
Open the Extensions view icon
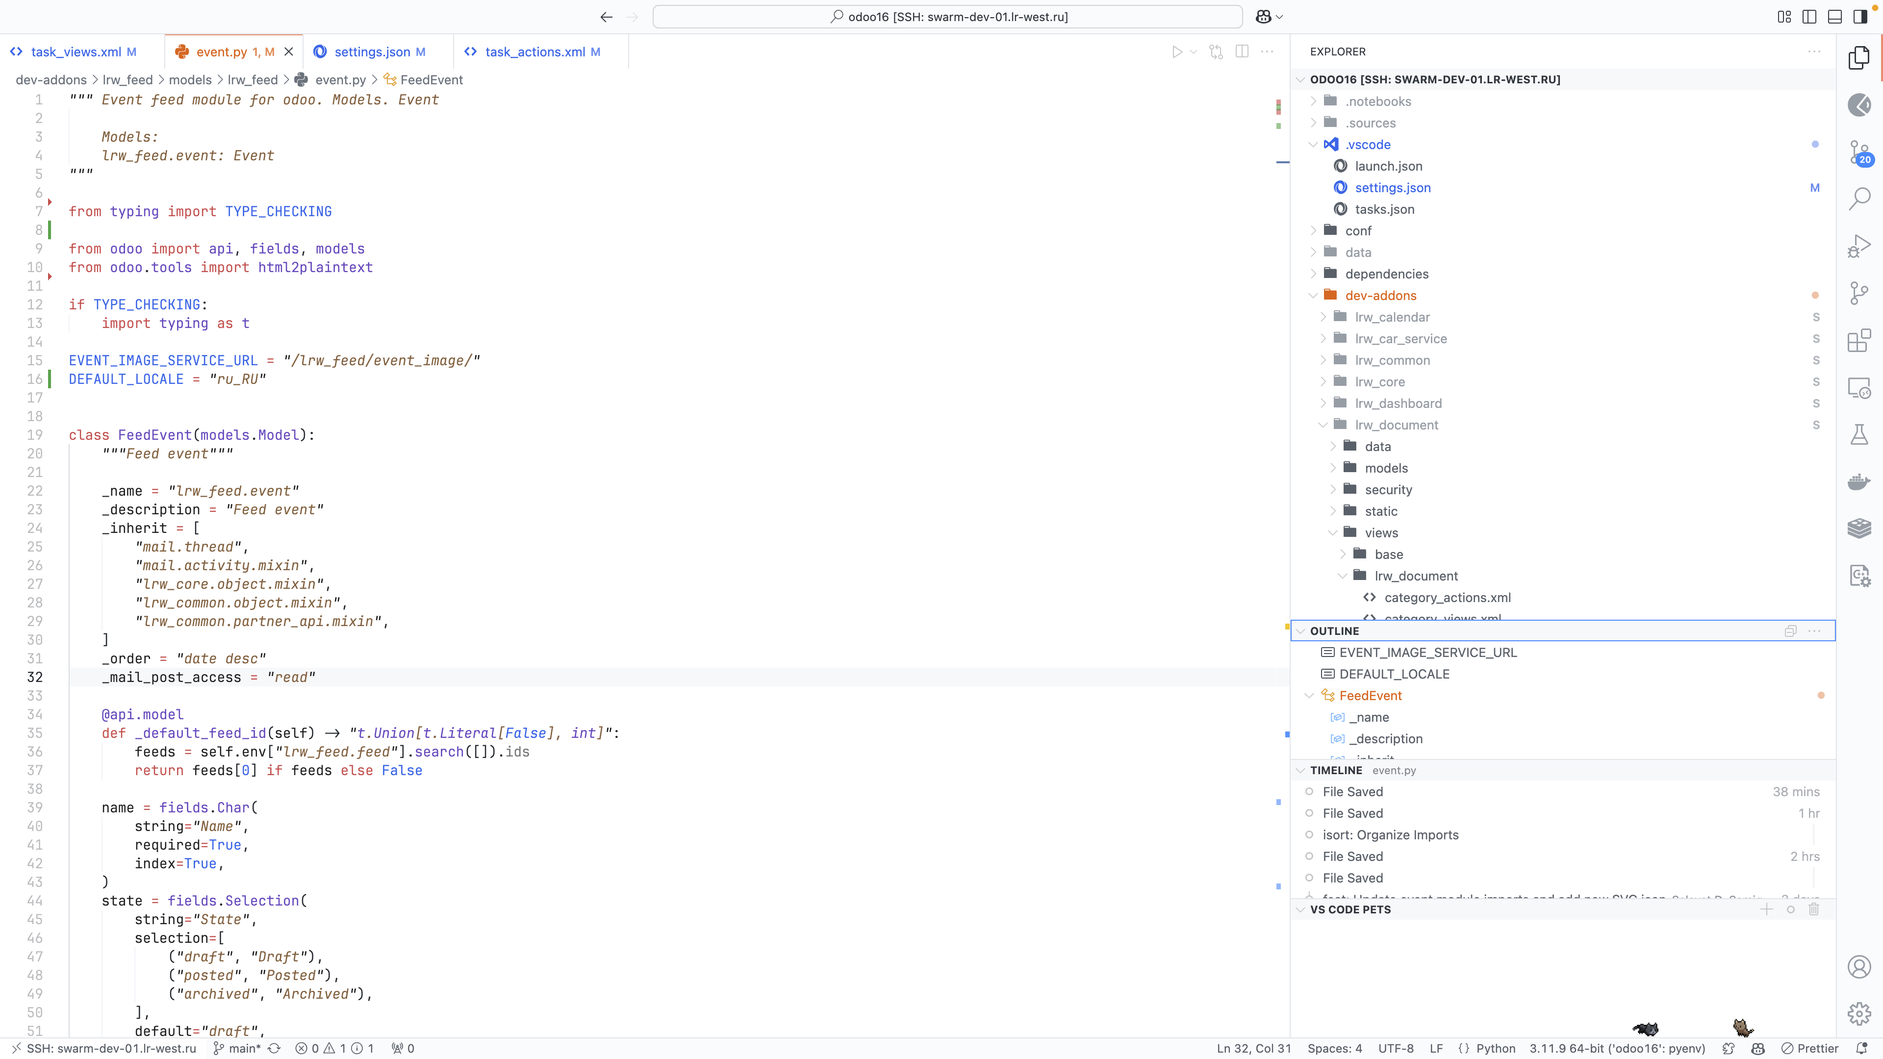1859,341
